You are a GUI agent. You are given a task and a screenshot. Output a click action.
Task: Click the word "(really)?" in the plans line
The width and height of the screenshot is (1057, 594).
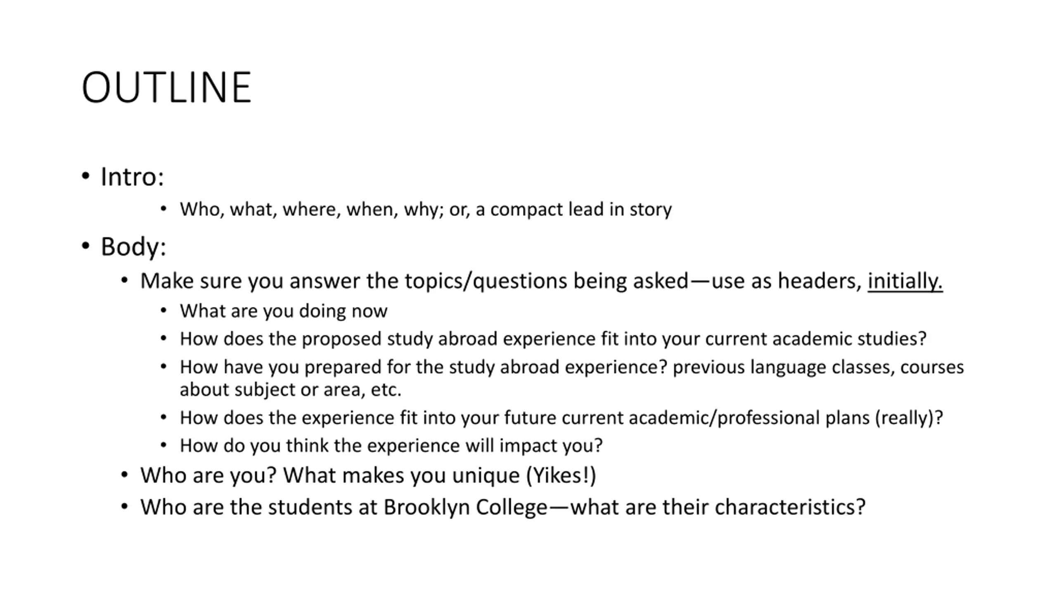point(909,418)
